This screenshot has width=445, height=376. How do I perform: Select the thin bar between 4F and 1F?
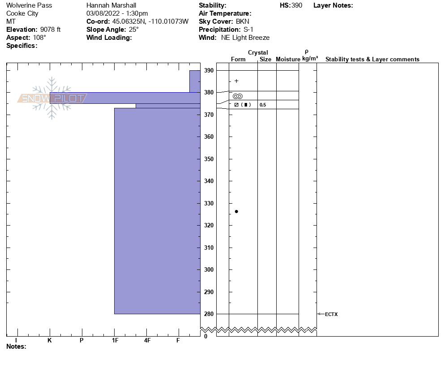pos(168,106)
